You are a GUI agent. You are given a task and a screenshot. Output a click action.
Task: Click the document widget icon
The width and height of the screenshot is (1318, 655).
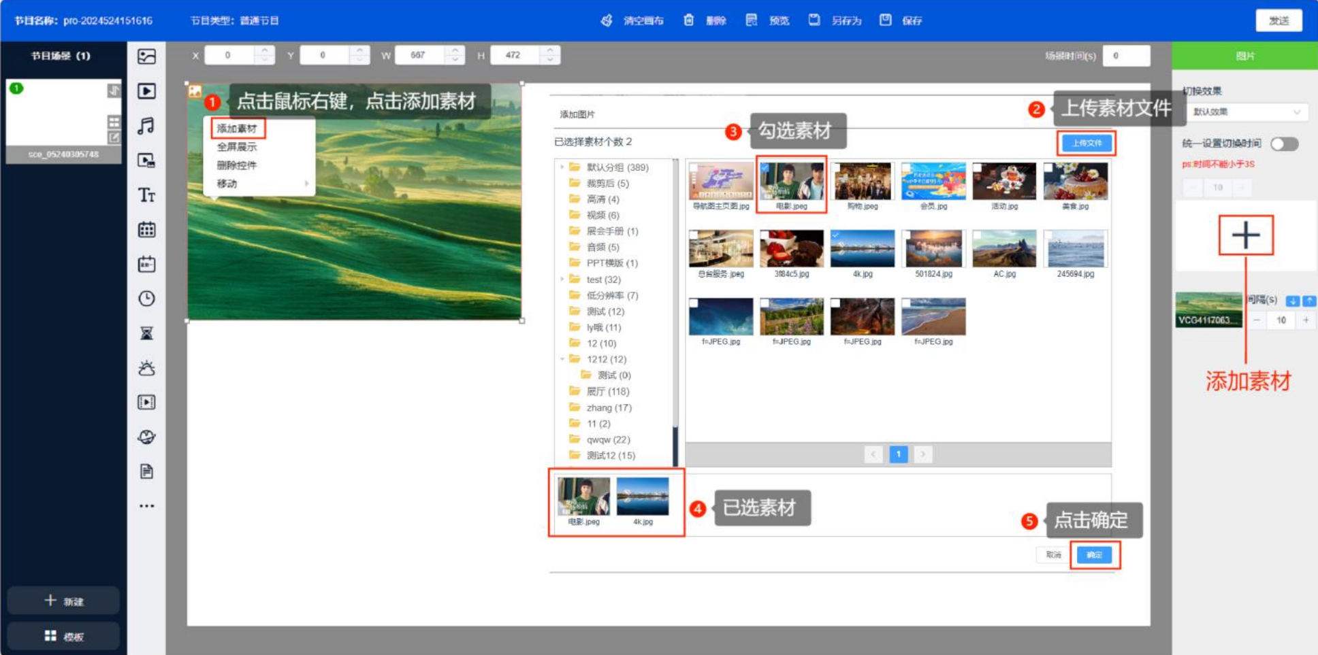[146, 471]
